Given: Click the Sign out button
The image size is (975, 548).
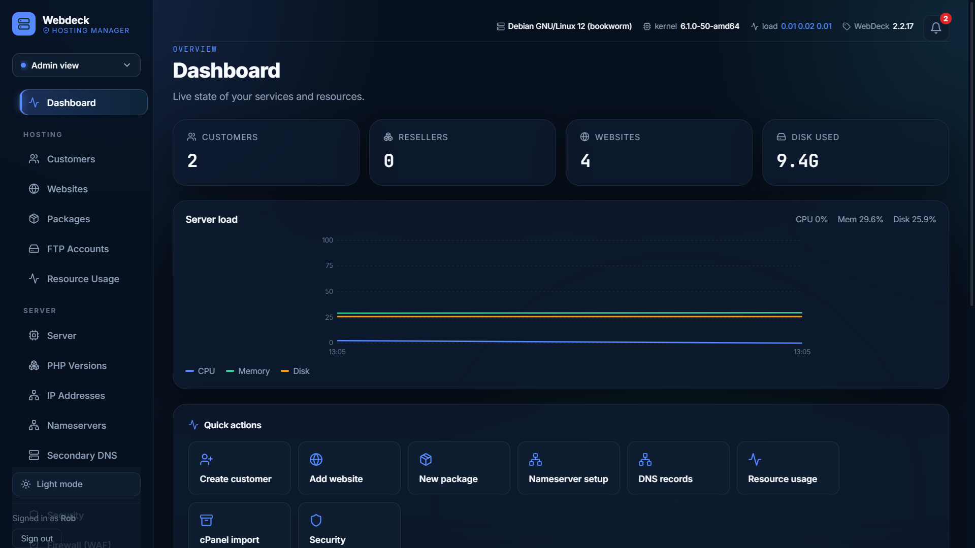Looking at the screenshot, I should click(37, 538).
